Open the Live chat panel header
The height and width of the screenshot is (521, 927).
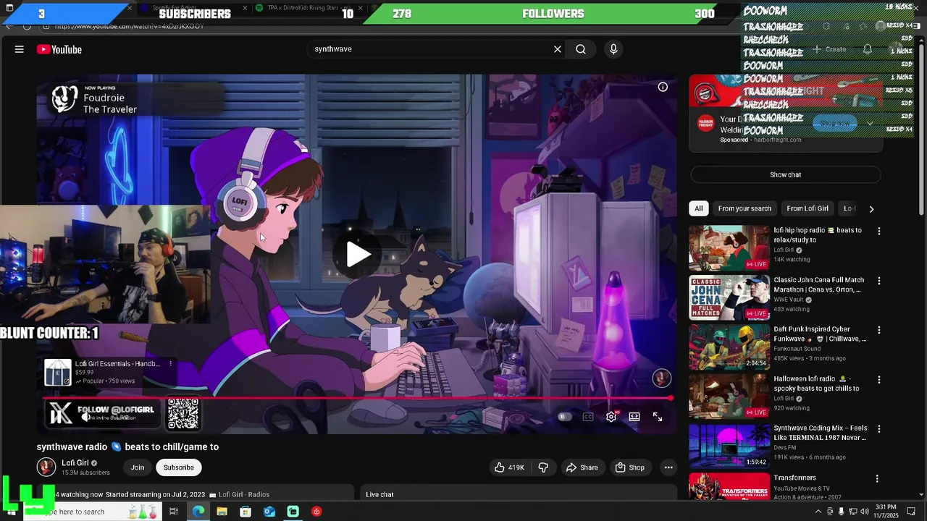point(519,493)
